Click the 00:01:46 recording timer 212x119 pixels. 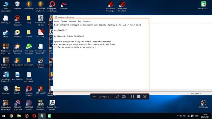click(104, 97)
